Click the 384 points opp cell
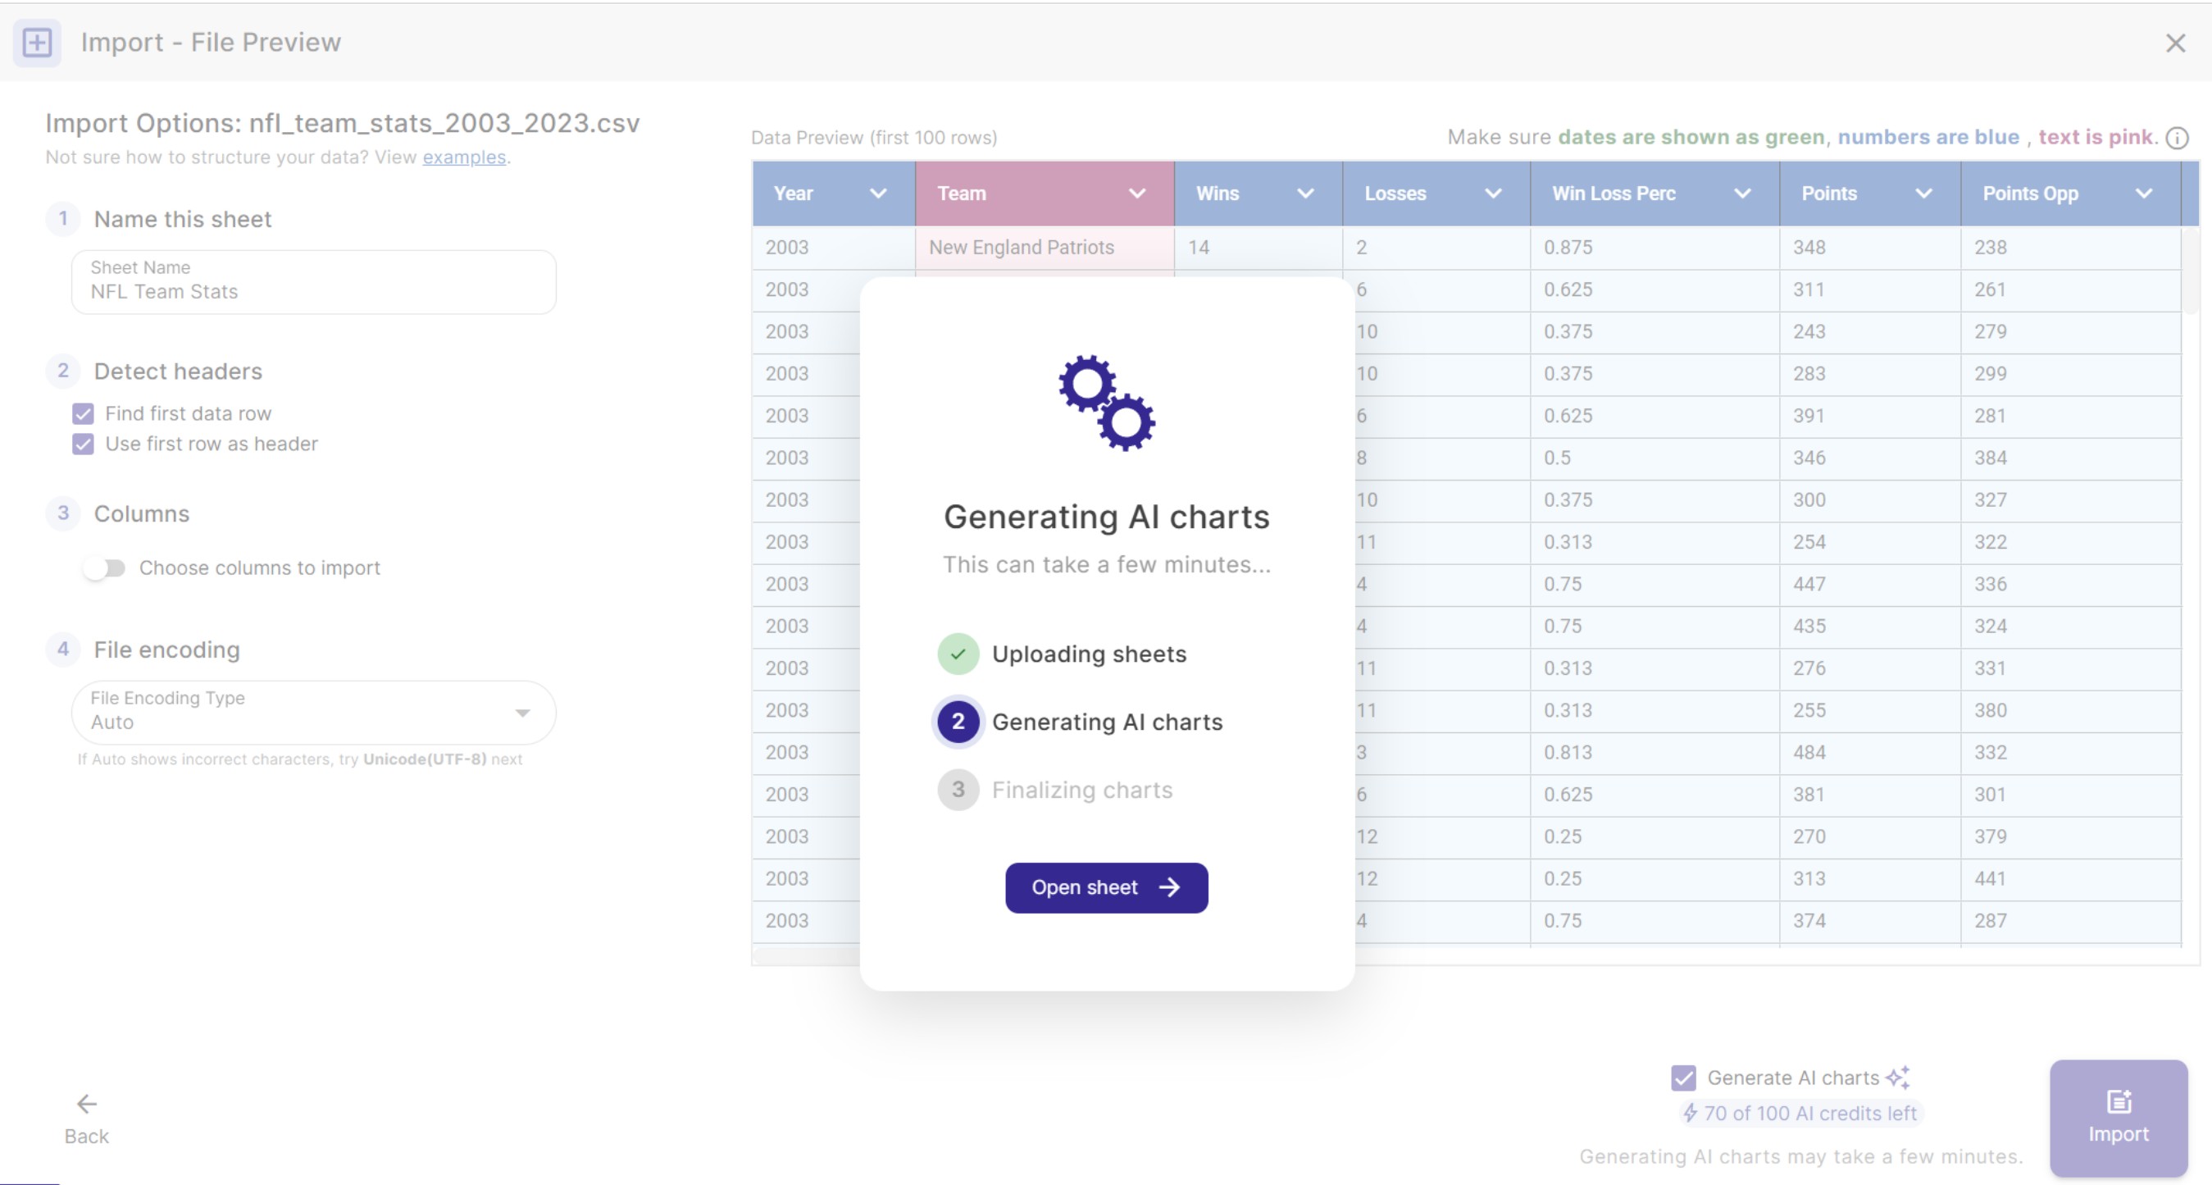 pyautogui.click(x=2070, y=458)
